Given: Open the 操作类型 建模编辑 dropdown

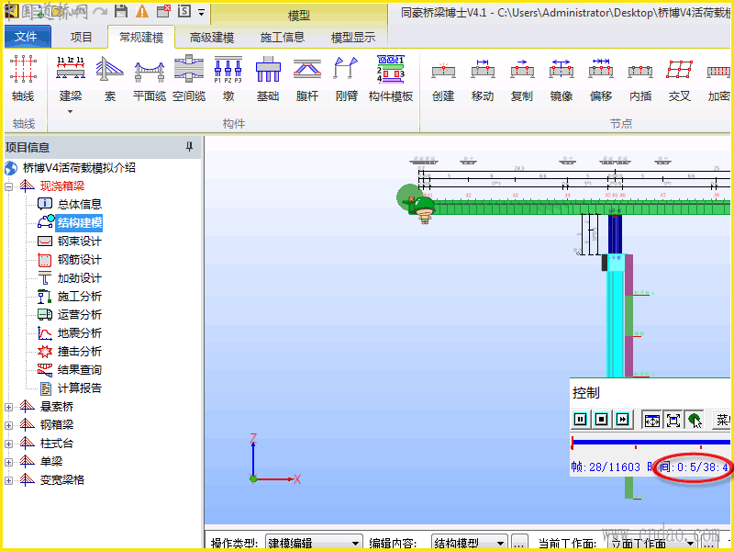Looking at the screenshot, I should tap(314, 543).
